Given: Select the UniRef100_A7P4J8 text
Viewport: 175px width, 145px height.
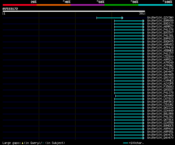Looking at the screenshot, I should coord(160,48).
